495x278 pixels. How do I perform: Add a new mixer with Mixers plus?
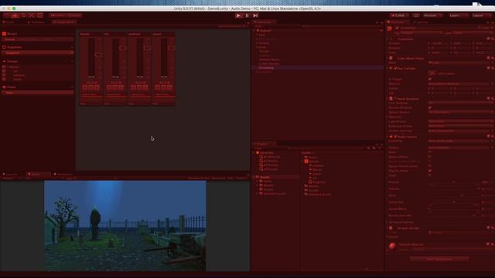coord(72,34)
